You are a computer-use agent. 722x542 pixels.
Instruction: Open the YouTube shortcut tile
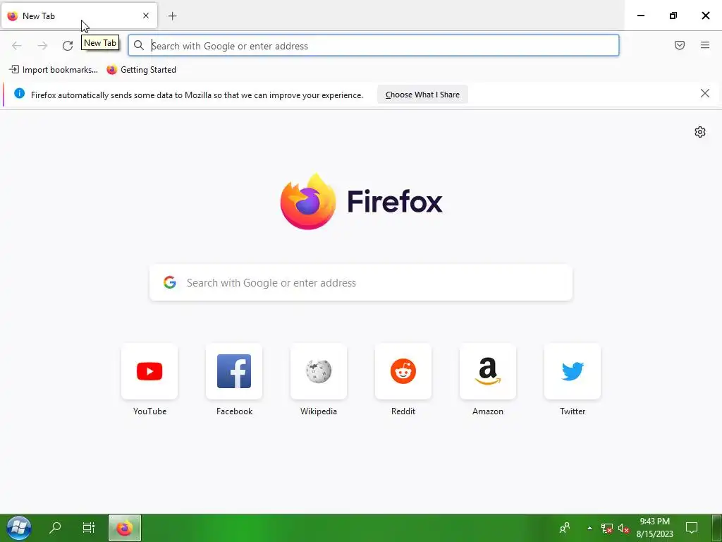click(149, 371)
